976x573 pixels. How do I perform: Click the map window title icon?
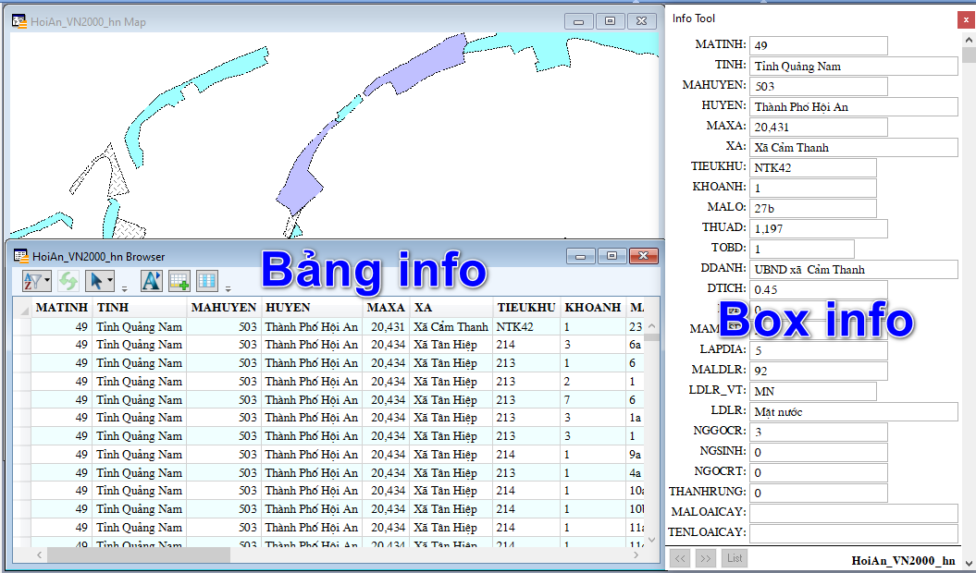pyautogui.click(x=19, y=22)
